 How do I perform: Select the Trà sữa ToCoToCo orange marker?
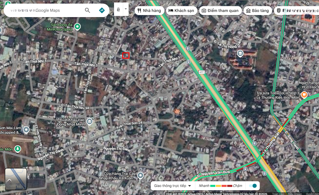coord(305,95)
